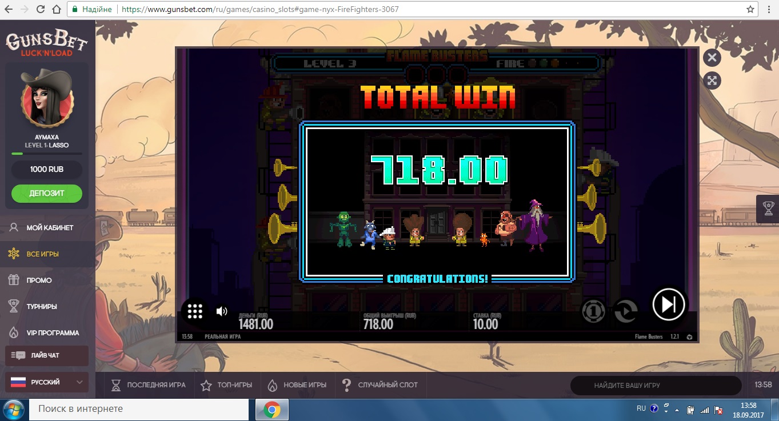Open the GunsBet logo home link

tap(47, 43)
